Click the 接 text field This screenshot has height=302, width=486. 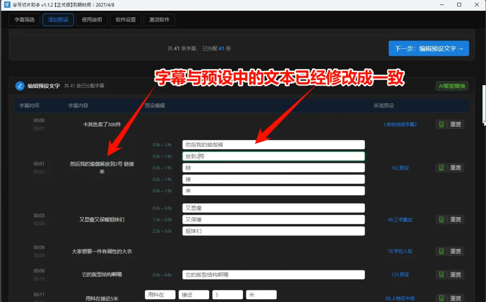[x=274, y=179]
